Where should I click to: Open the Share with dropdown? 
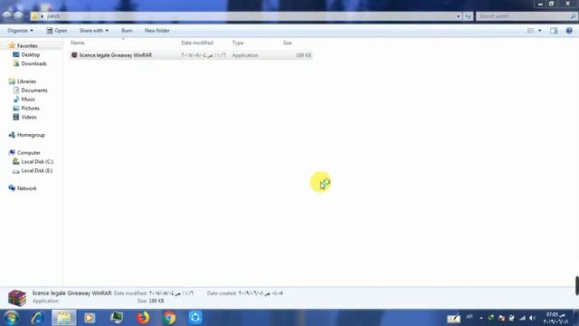coord(94,31)
